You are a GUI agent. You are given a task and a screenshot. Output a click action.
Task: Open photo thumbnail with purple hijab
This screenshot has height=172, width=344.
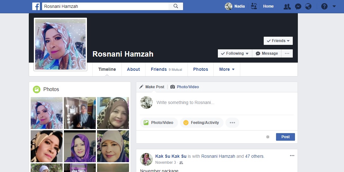pos(80,146)
